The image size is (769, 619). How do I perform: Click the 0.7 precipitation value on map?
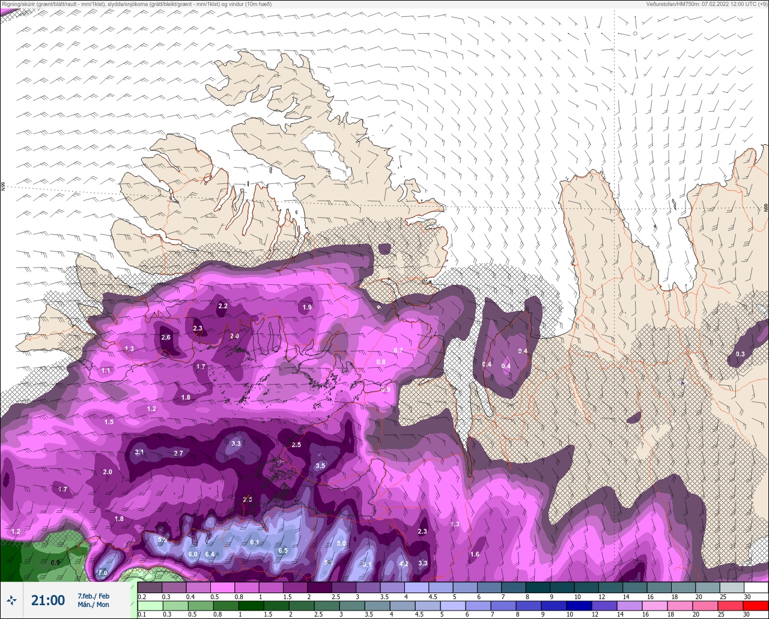pyautogui.click(x=398, y=350)
